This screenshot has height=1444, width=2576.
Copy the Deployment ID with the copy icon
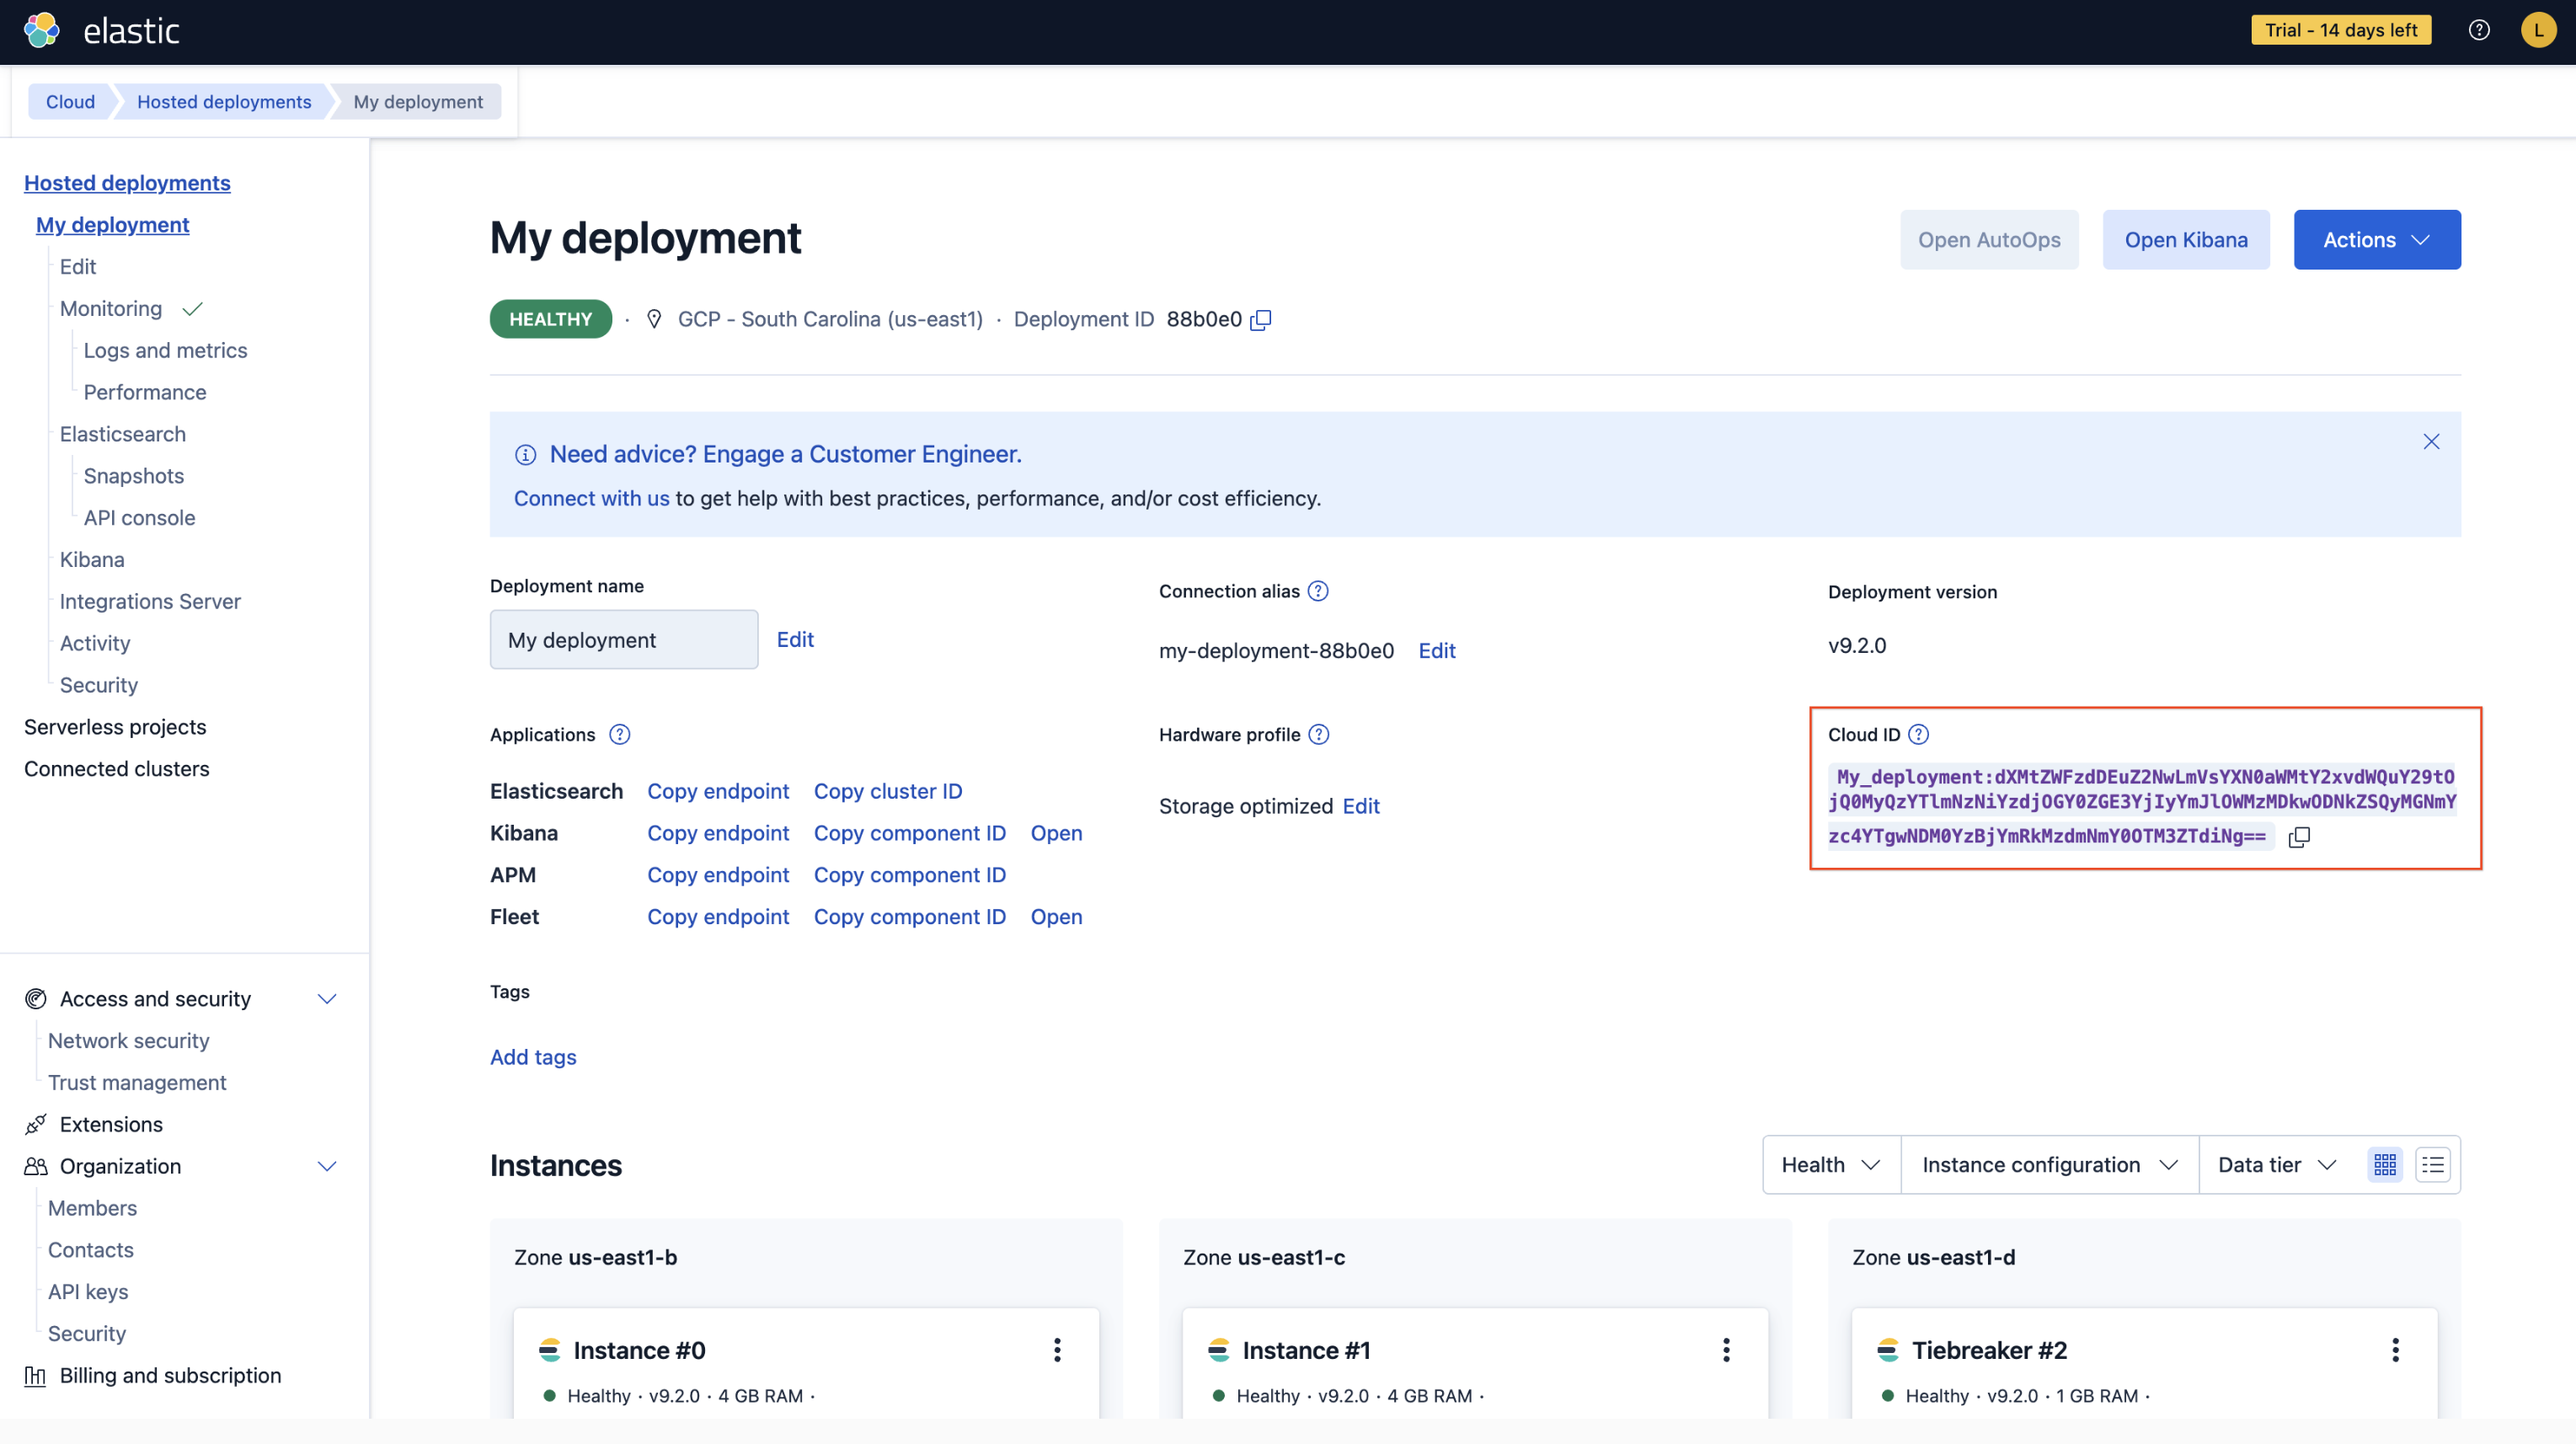point(1261,320)
